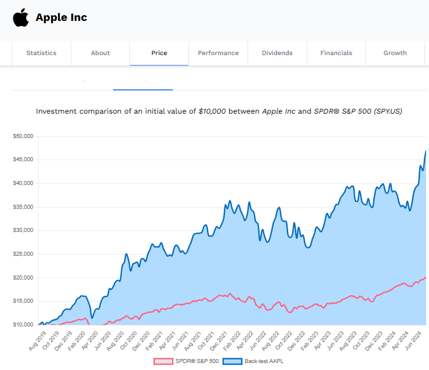The height and width of the screenshot is (370, 429).
Task: Click the $40,000 y-axis label
Action: tap(23, 183)
